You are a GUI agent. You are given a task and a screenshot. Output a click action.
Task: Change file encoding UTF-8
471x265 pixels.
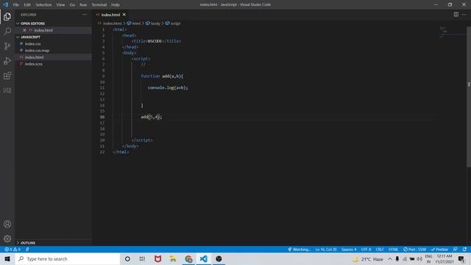click(x=366, y=250)
